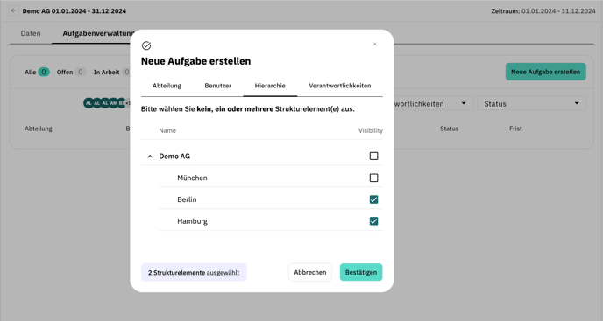The image size is (603, 321).
Task: Switch to the Benutzer tab
Action: click(217, 86)
